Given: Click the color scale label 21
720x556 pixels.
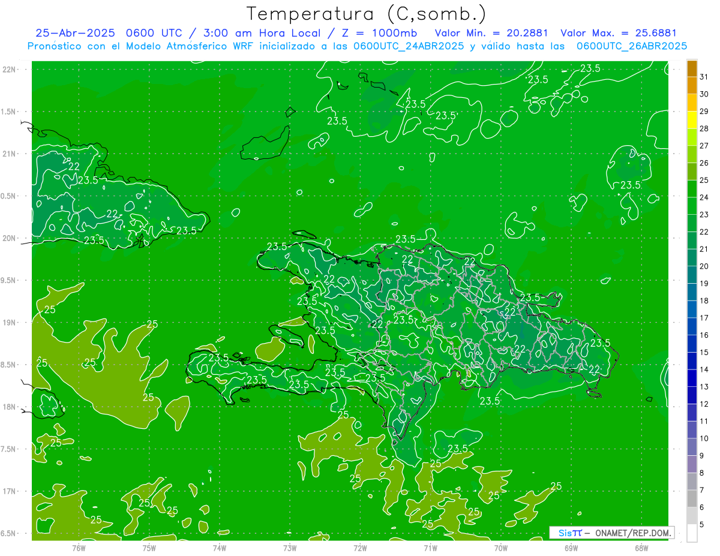Looking at the screenshot, I should tap(704, 249).
